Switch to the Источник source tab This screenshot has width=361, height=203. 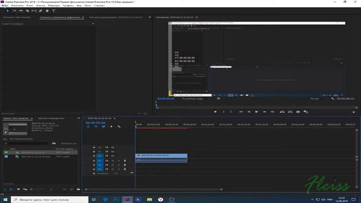tap(16, 17)
